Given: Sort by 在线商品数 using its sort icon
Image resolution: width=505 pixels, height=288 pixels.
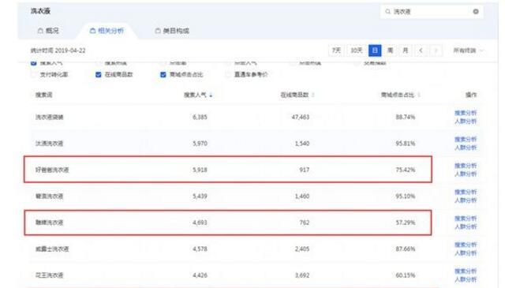Looking at the screenshot, I should 313,95.
